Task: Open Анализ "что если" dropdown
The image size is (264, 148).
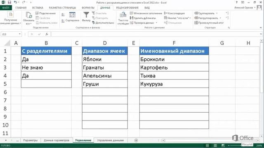Action: (177, 18)
